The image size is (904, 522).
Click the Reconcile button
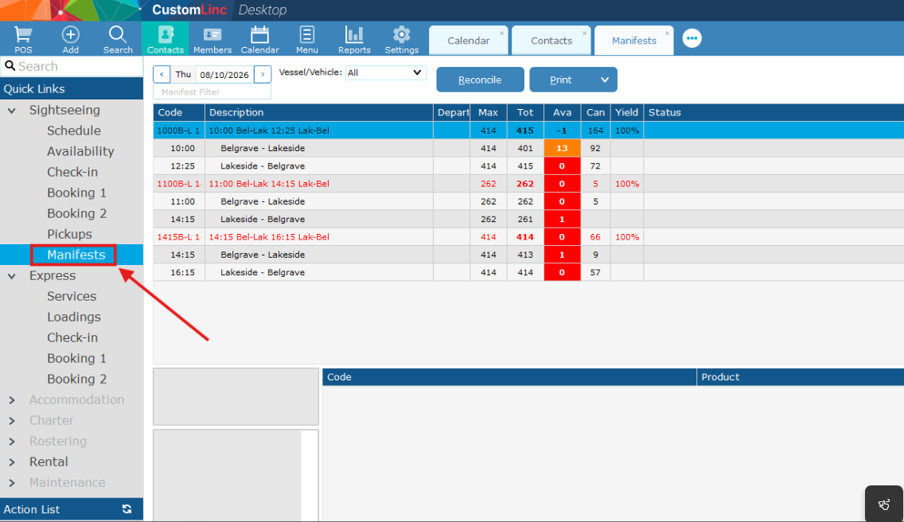[480, 80]
